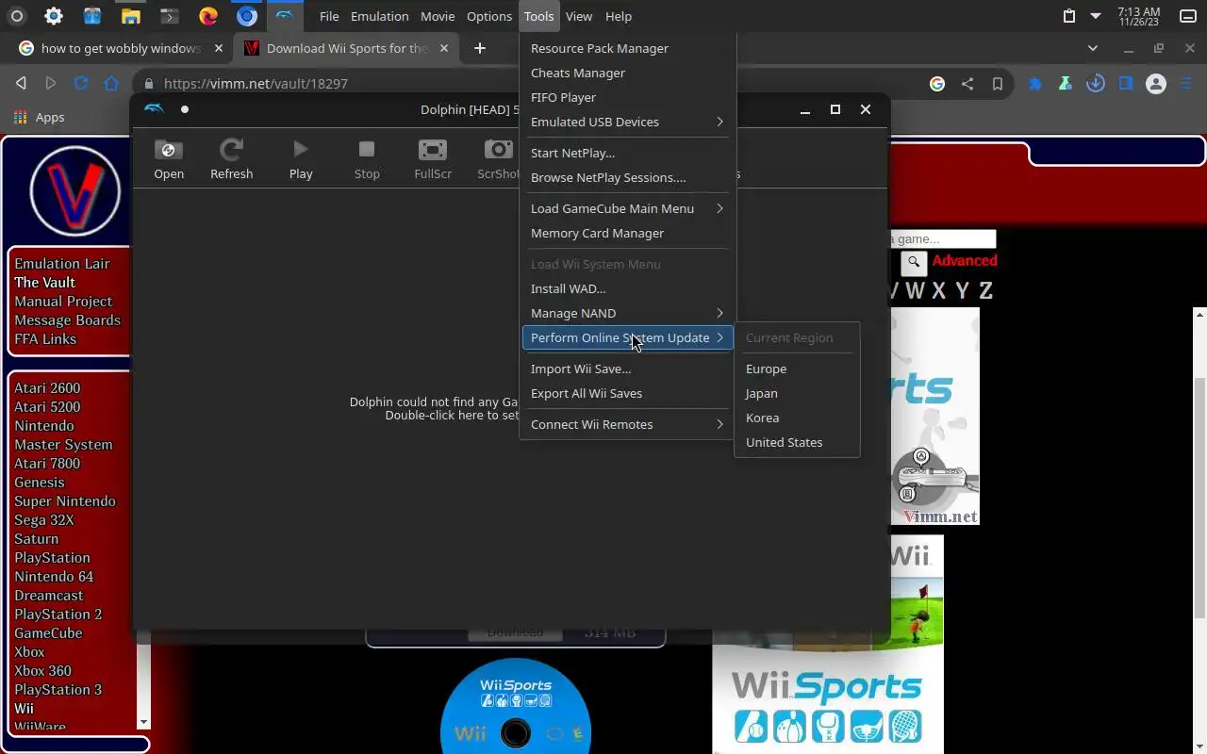Choose Browse NetPlay Sessions....
The height and width of the screenshot is (754, 1207).
627,177
